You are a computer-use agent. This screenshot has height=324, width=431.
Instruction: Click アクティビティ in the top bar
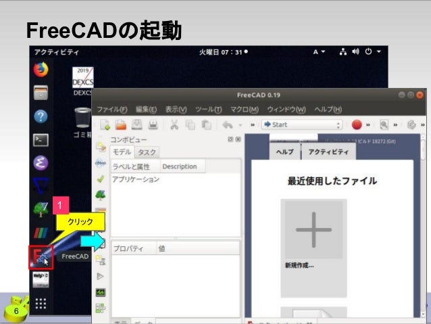pyautogui.click(x=56, y=52)
